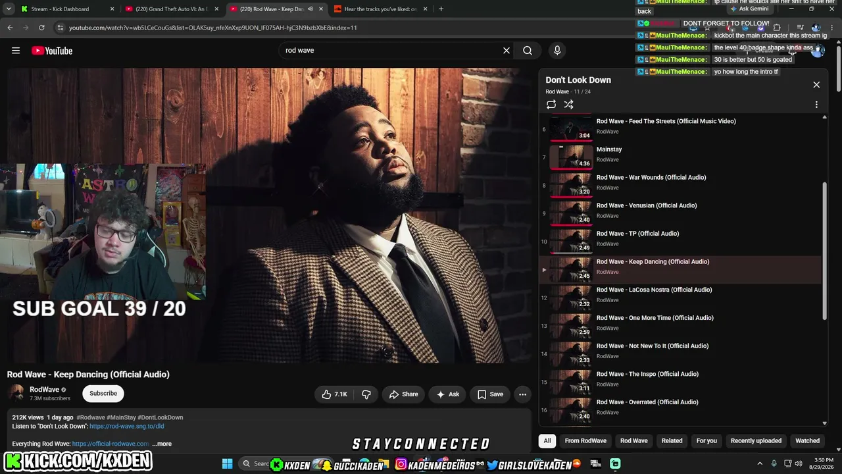Open the YouTube guide hamburger menu
This screenshot has width=842, height=474.
click(x=16, y=51)
